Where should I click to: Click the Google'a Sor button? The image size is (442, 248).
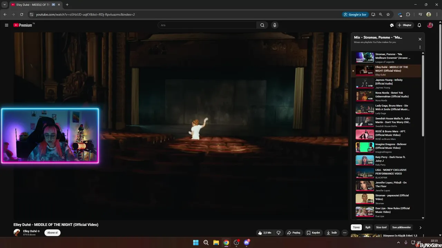click(355, 14)
